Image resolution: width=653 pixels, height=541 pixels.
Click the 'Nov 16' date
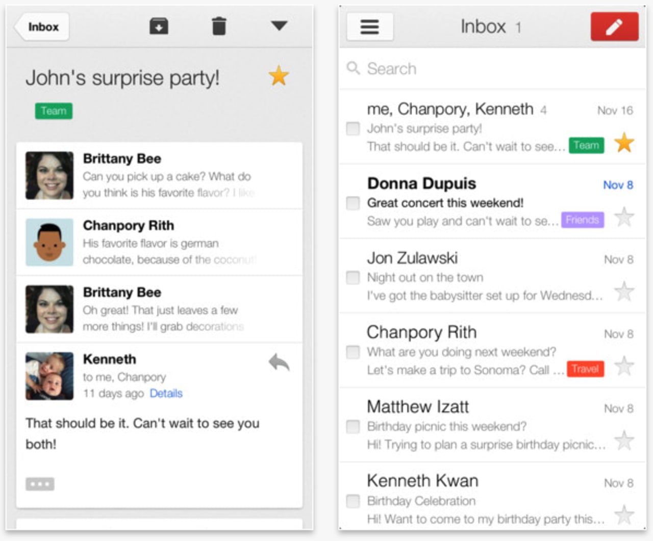pyautogui.click(x=615, y=111)
